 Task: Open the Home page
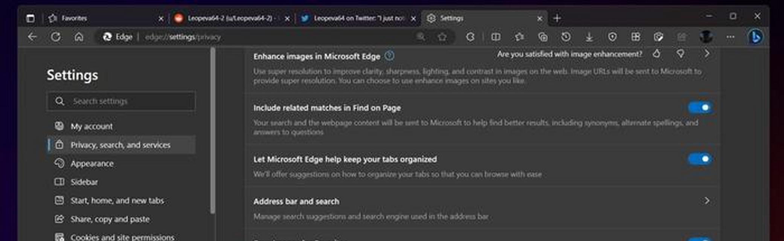[79, 37]
